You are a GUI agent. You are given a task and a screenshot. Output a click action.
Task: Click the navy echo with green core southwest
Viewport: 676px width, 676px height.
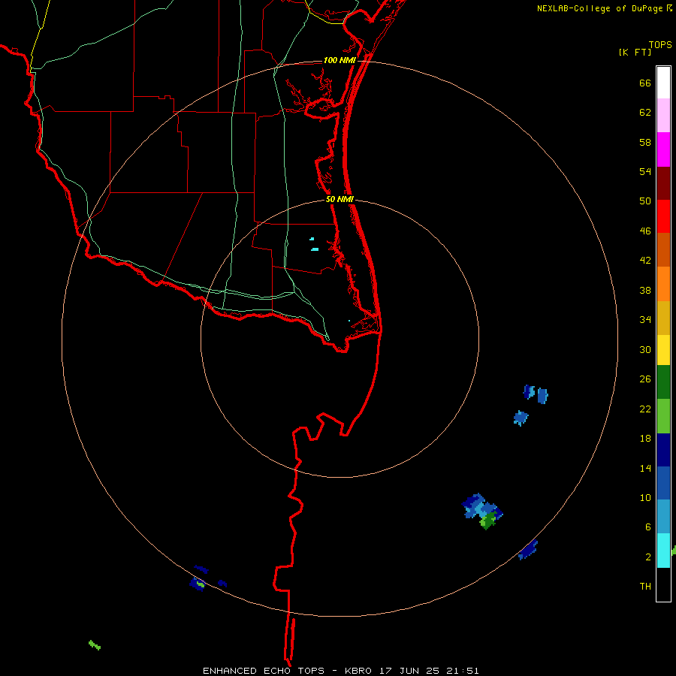(x=198, y=584)
